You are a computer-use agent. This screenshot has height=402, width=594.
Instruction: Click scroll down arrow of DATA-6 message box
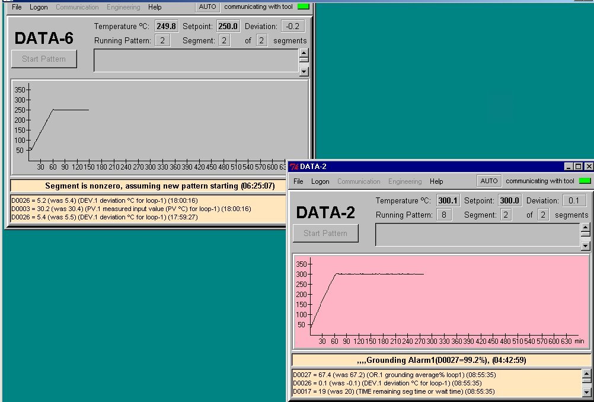[x=304, y=71]
